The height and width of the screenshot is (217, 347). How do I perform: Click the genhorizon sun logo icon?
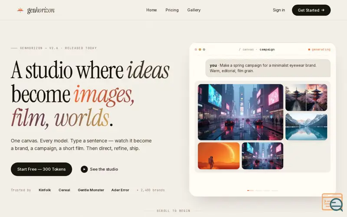click(20, 10)
